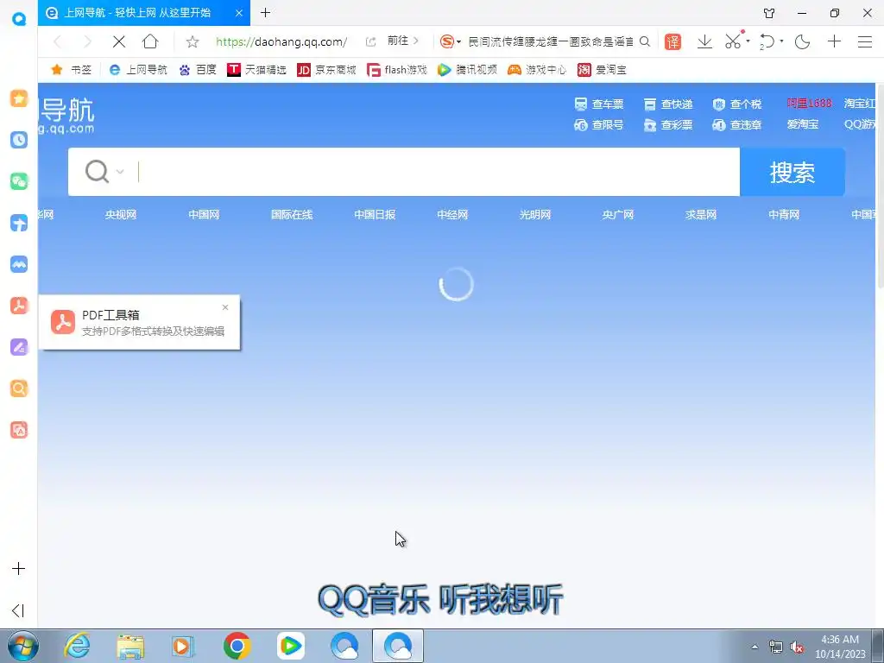
Task: Open the history clock in the sidebar
Action: (19, 140)
